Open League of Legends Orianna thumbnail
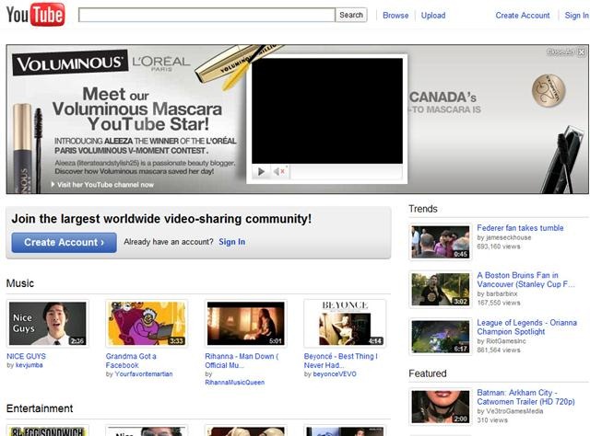The width and height of the screenshot is (590, 436). (x=440, y=338)
